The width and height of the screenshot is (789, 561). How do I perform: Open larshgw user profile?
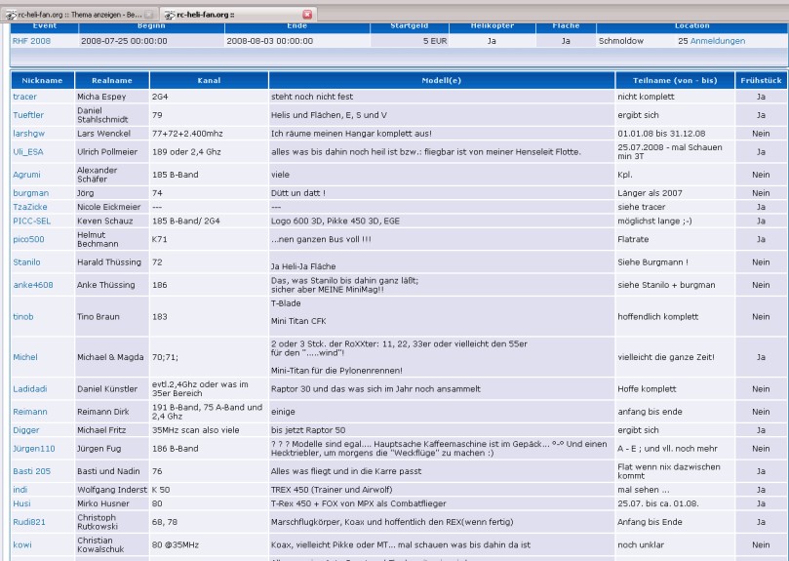pos(28,134)
